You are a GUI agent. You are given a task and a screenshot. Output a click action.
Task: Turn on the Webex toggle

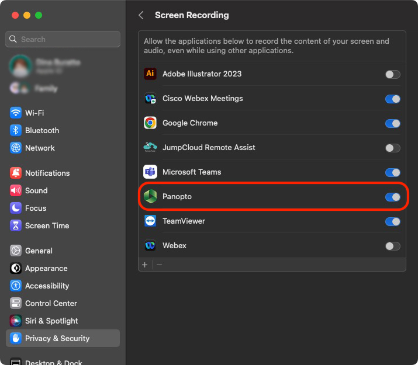[392, 246]
